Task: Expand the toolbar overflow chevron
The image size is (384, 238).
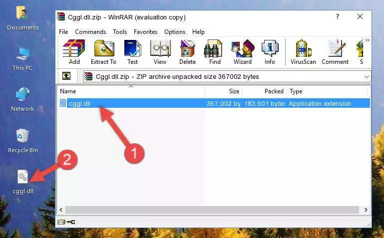Action: (368, 40)
